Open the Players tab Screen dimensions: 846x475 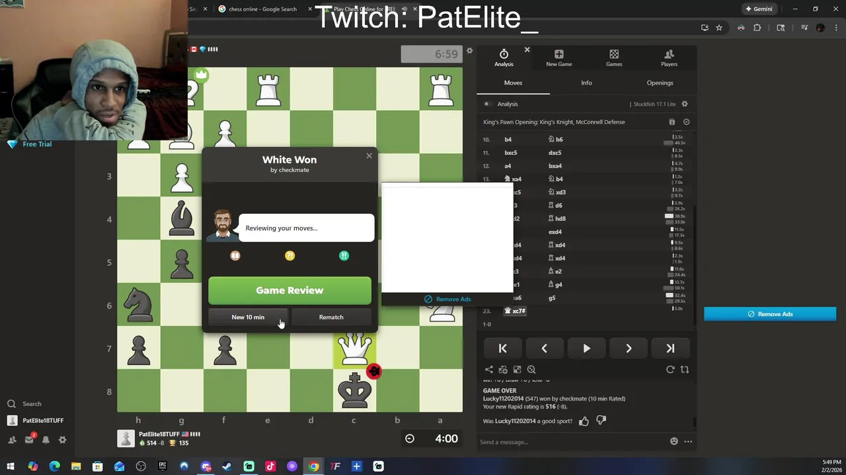pos(669,58)
